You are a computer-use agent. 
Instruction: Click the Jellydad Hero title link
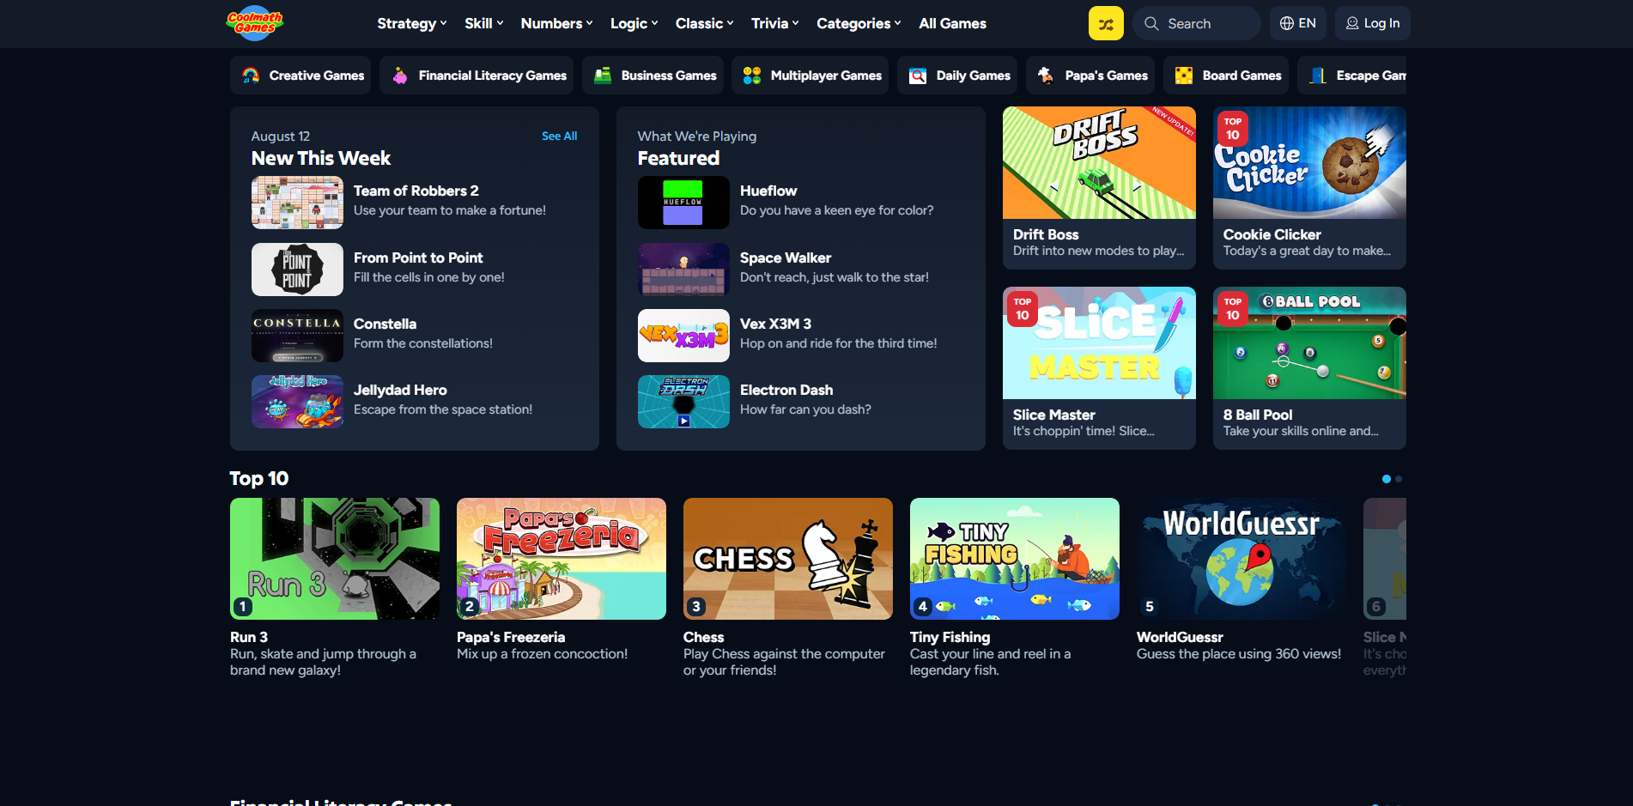[400, 390]
